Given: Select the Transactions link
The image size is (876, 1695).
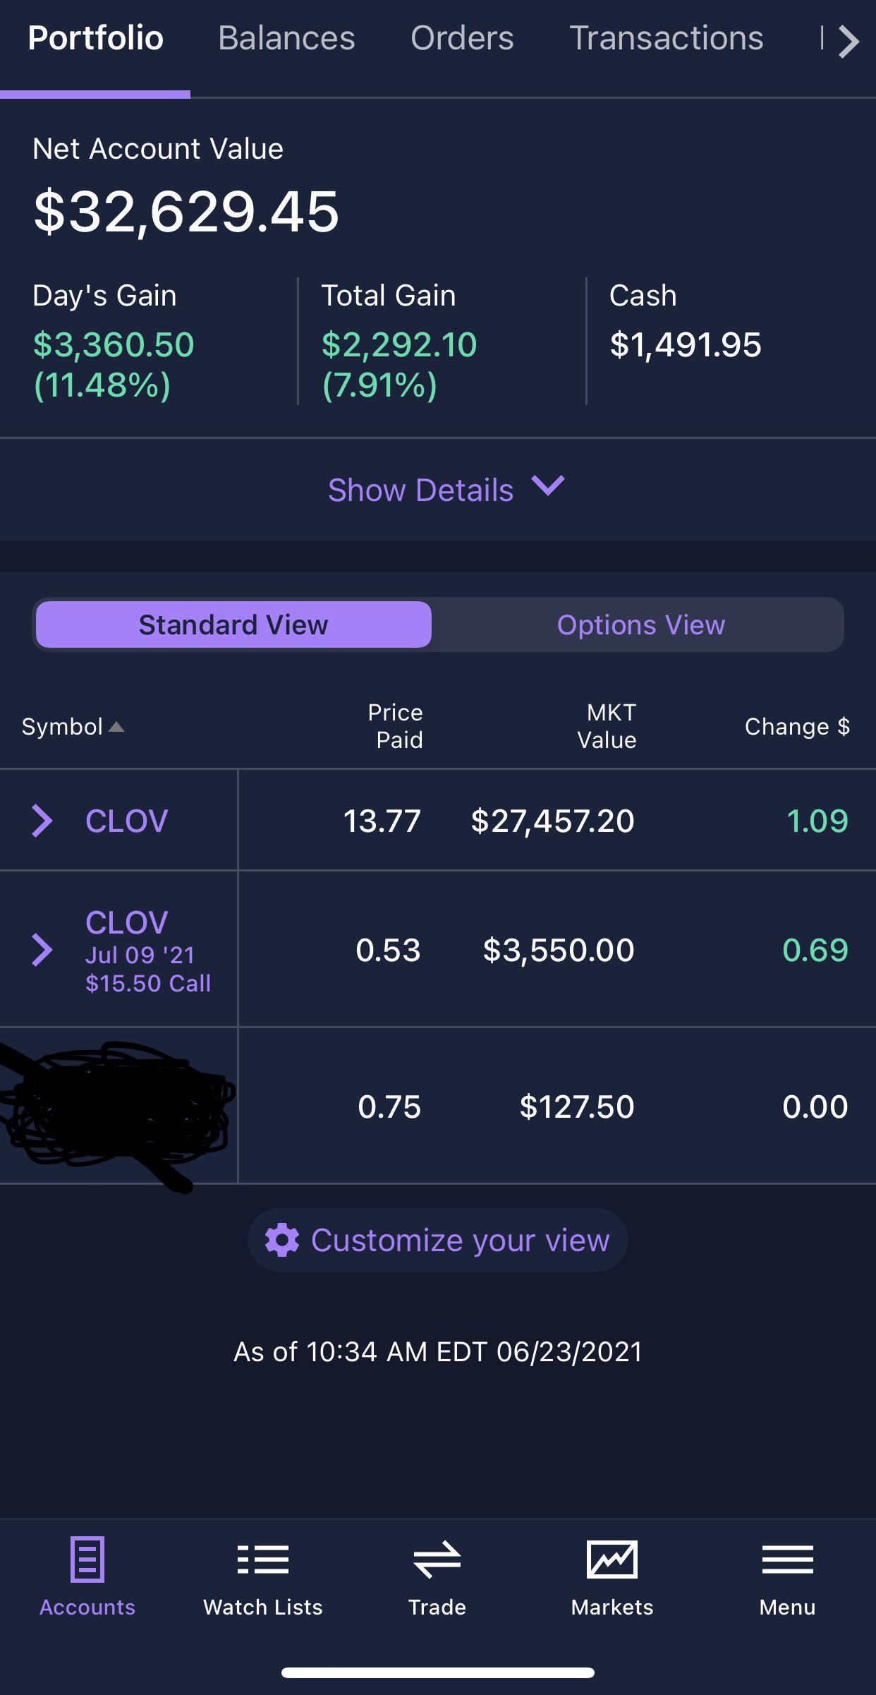Looking at the screenshot, I should point(667,39).
